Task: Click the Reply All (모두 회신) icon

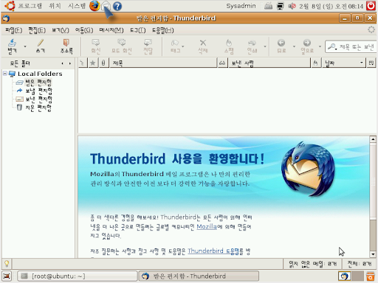Action: tap(122, 43)
